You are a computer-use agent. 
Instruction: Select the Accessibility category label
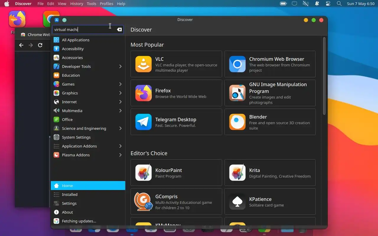pyautogui.click(x=73, y=49)
